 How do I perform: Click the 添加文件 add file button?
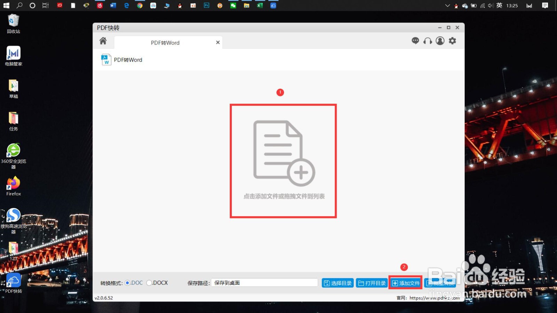tap(405, 283)
